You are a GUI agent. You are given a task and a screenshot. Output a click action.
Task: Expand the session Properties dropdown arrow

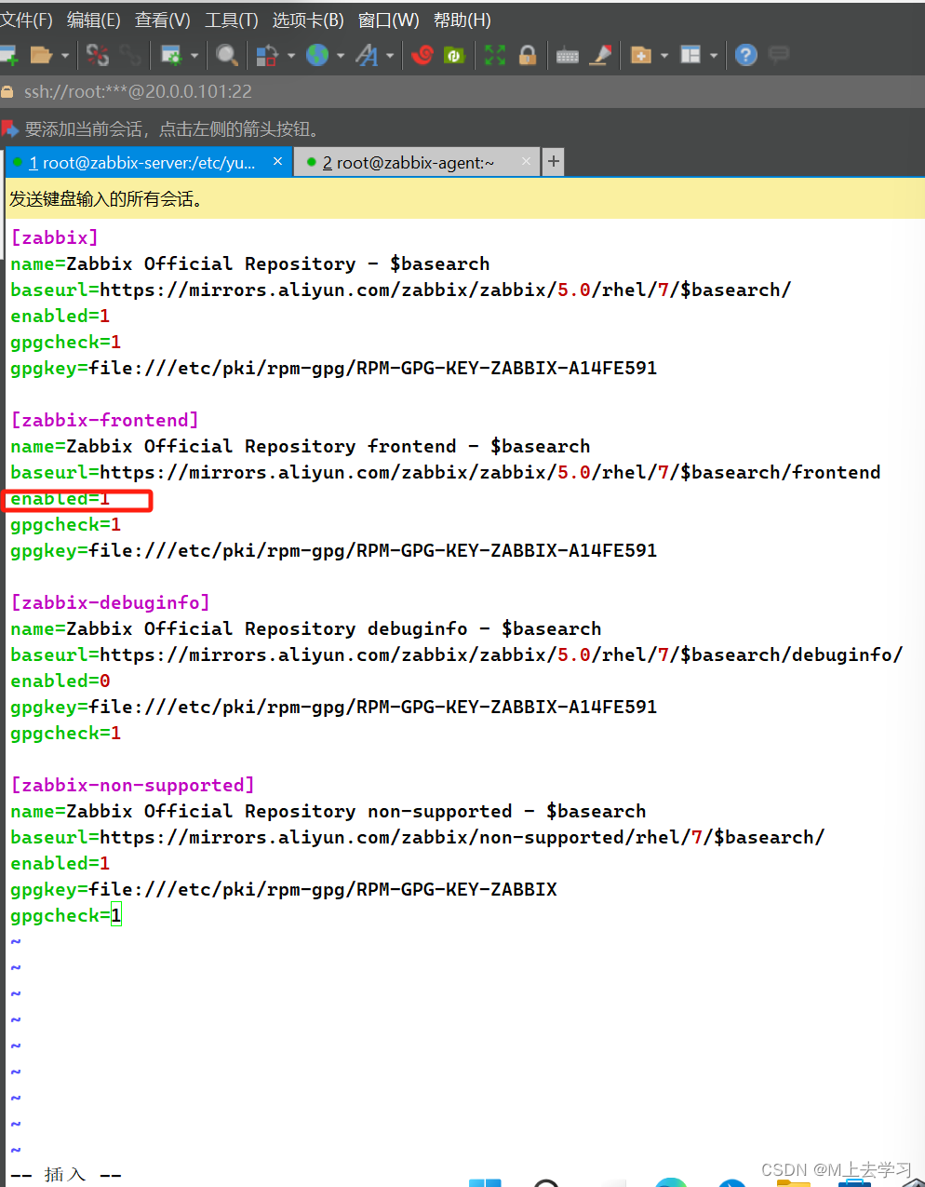pos(194,56)
